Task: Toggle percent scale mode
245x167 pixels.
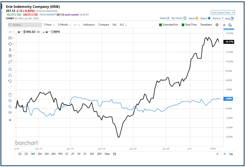Action: (225, 154)
